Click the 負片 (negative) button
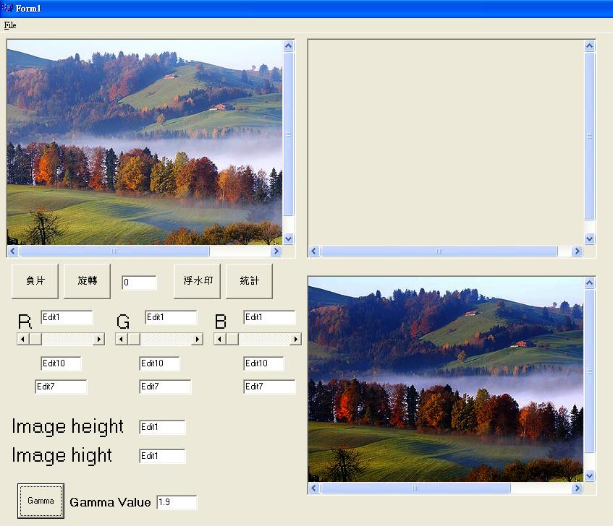The height and width of the screenshot is (526, 613). coord(35,281)
